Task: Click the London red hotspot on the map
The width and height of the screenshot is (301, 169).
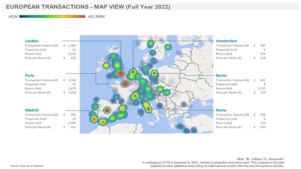Action: 120,74
